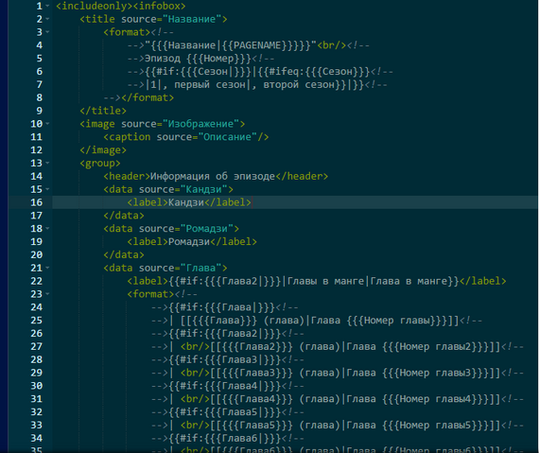Collapse the Кандзи data block at line 15
Viewport: 539px width, 453px height.
(47, 189)
